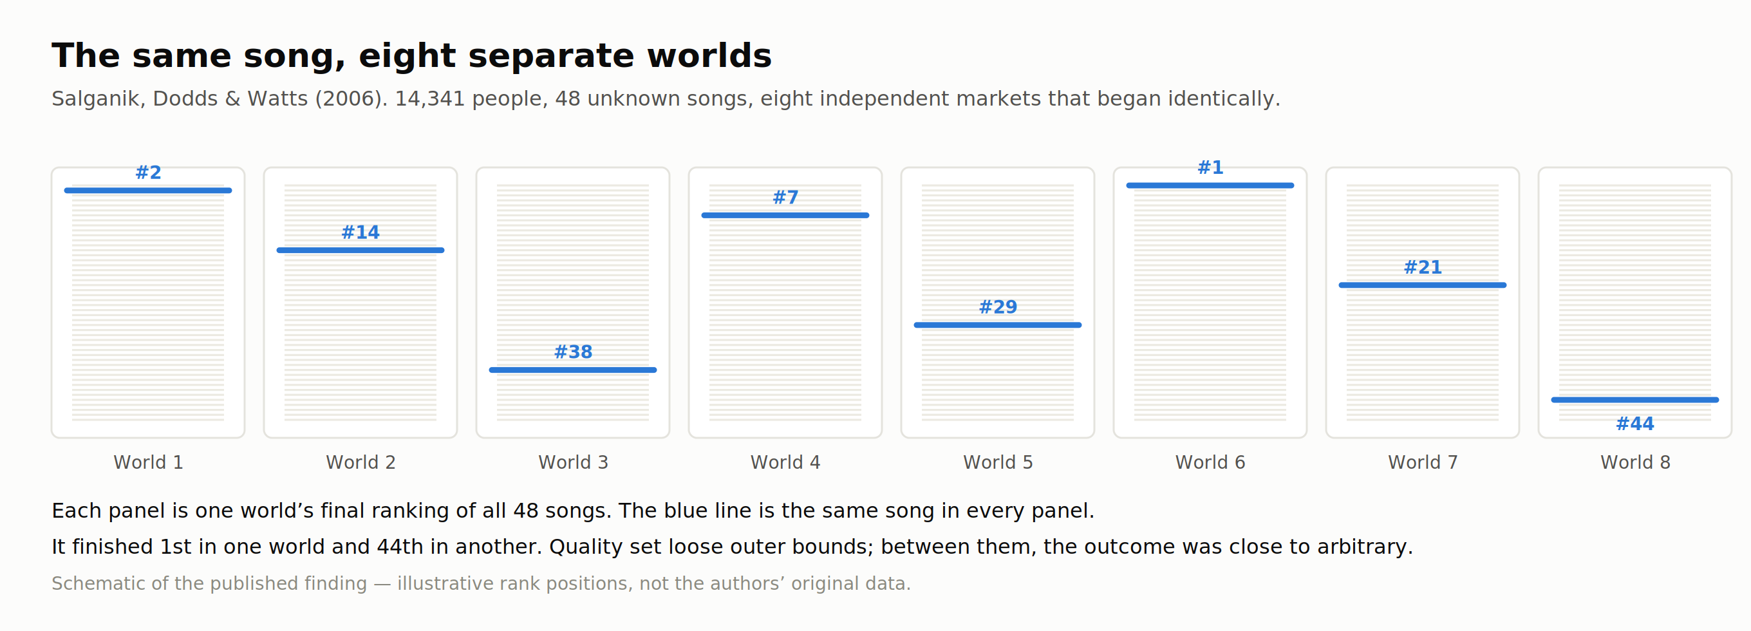Screen dimensions: 1751x631
Task: Click the #21 blue line in World 7
Action: coord(1423,285)
